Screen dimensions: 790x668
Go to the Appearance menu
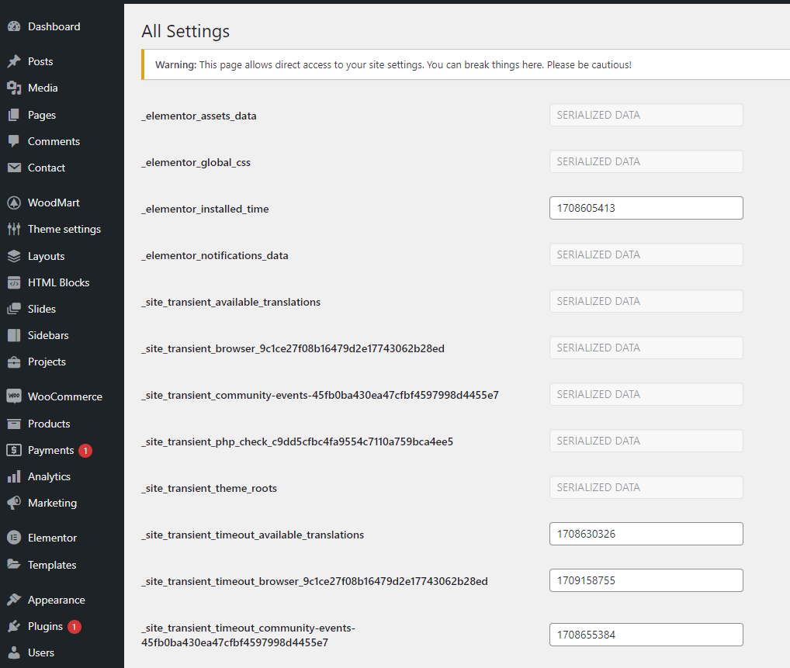(56, 600)
